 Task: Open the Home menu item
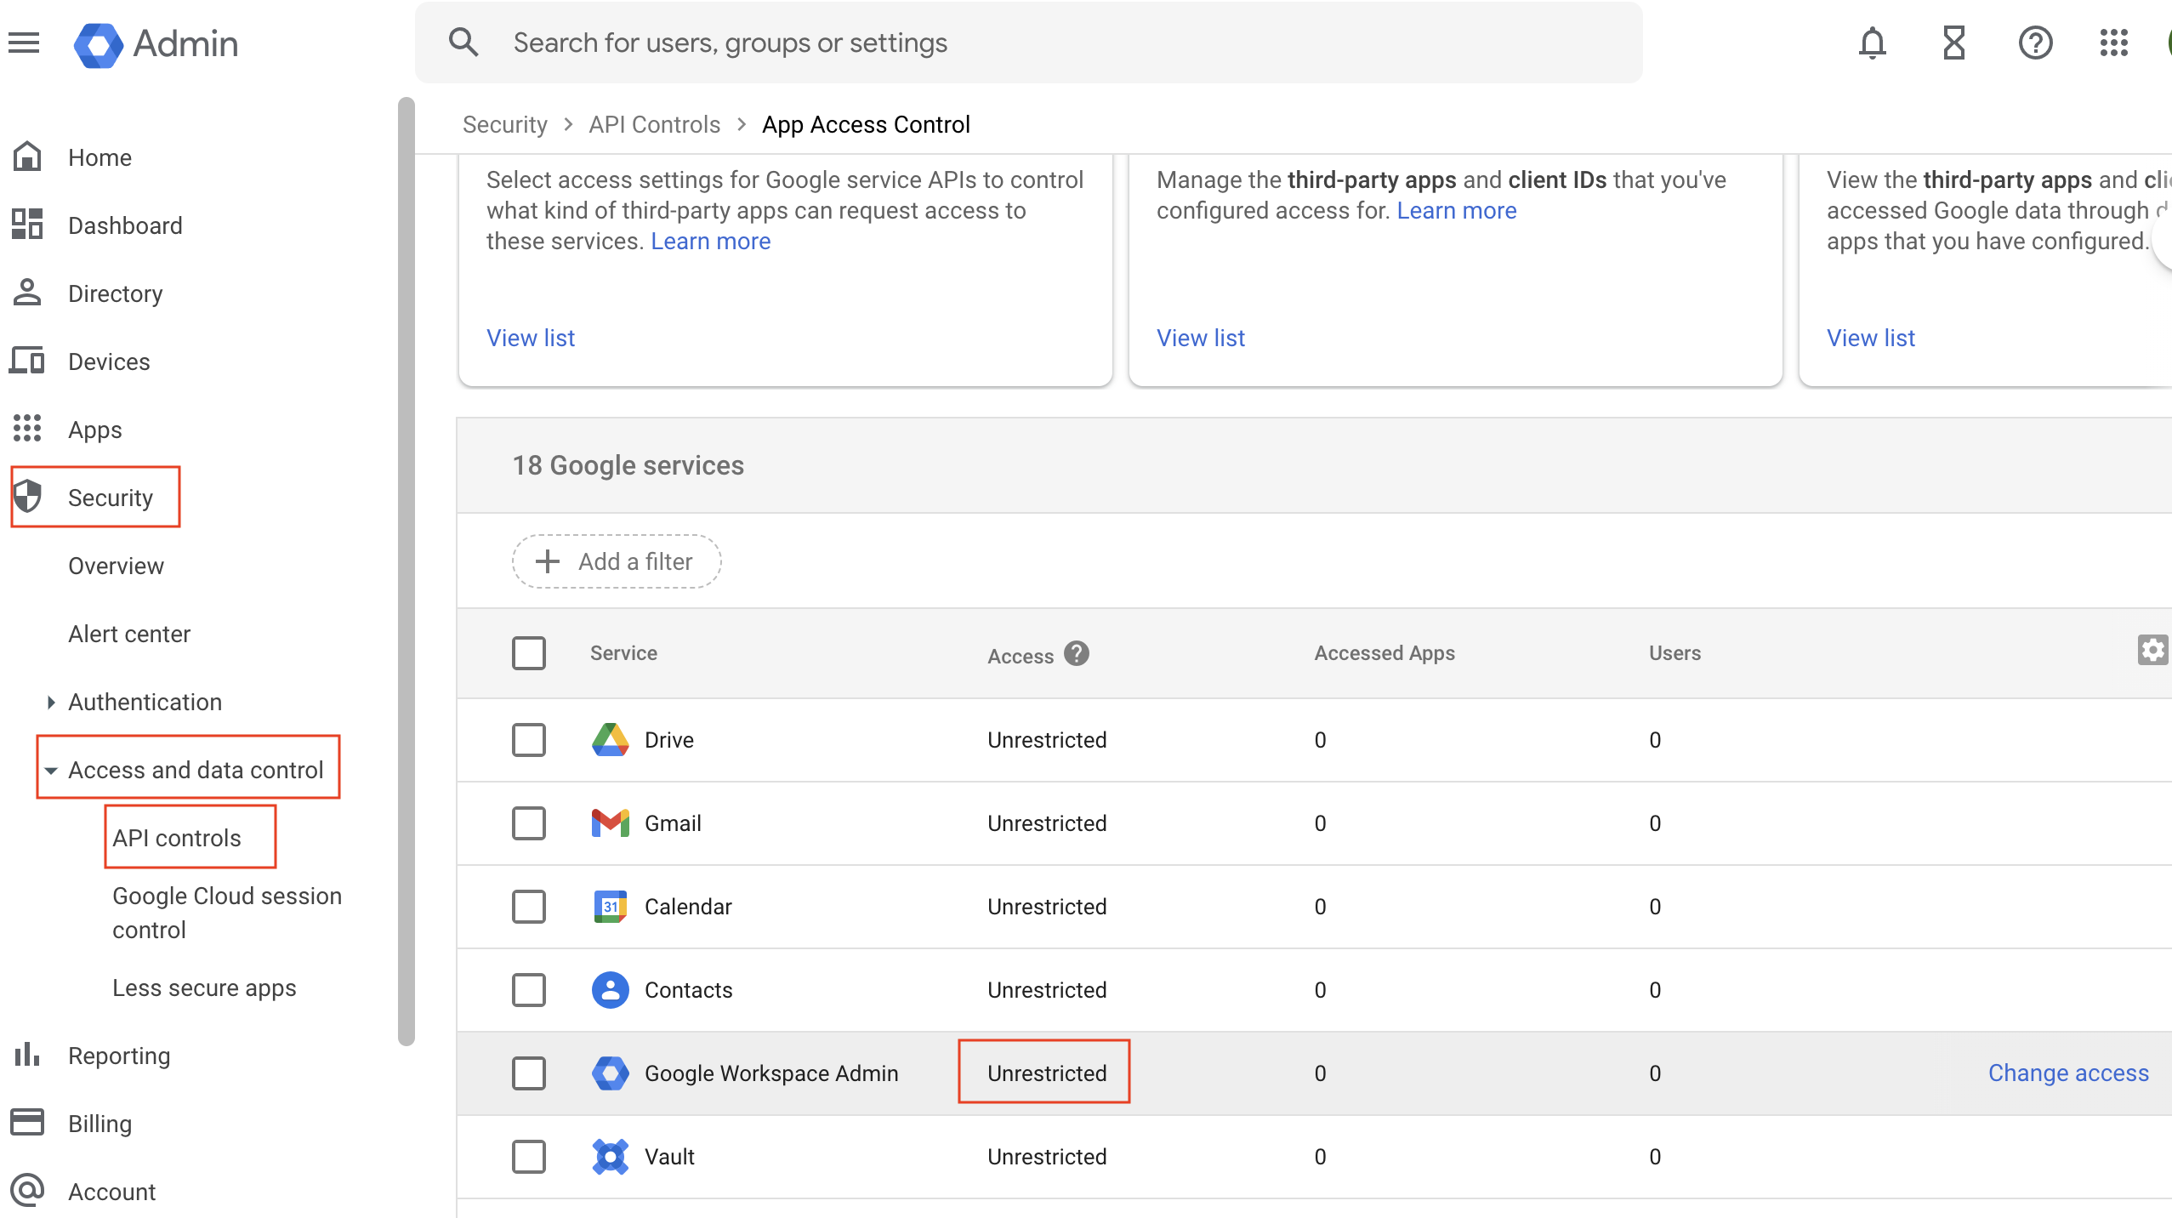(100, 157)
